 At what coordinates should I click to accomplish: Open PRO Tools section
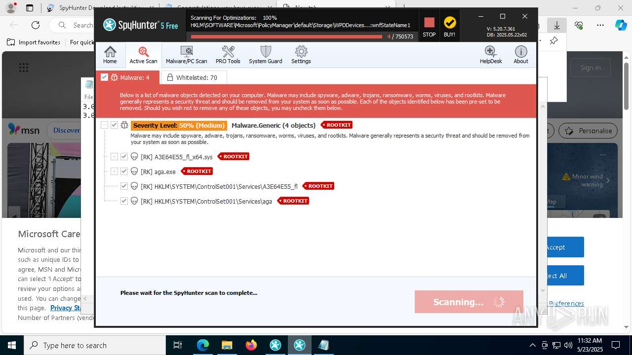tap(228, 55)
